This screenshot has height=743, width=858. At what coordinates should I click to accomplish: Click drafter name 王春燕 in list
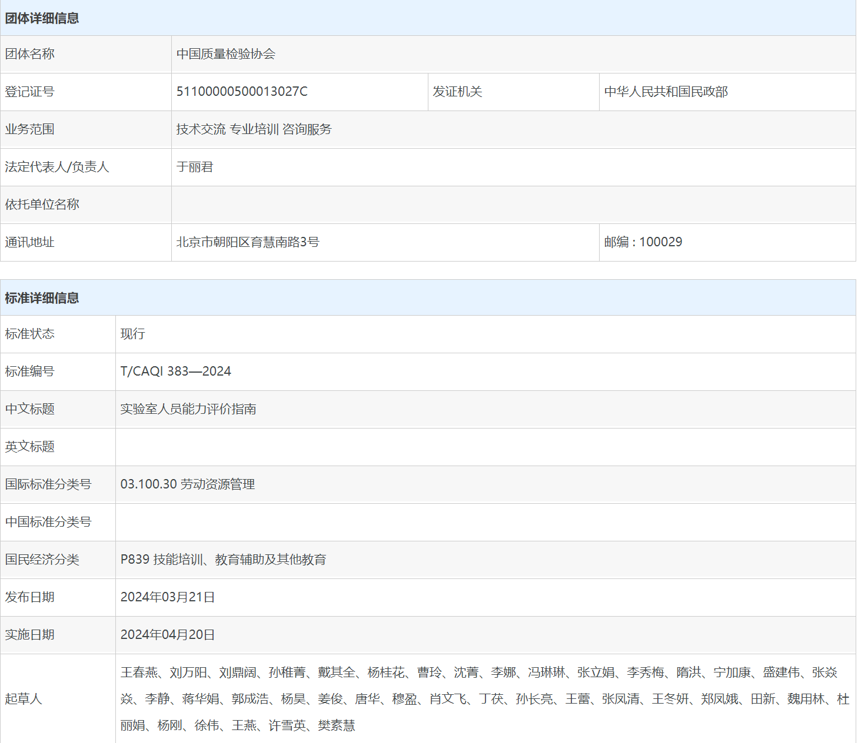139,672
